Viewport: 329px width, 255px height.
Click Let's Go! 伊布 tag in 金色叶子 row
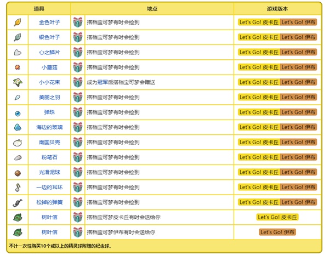click(x=298, y=22)
